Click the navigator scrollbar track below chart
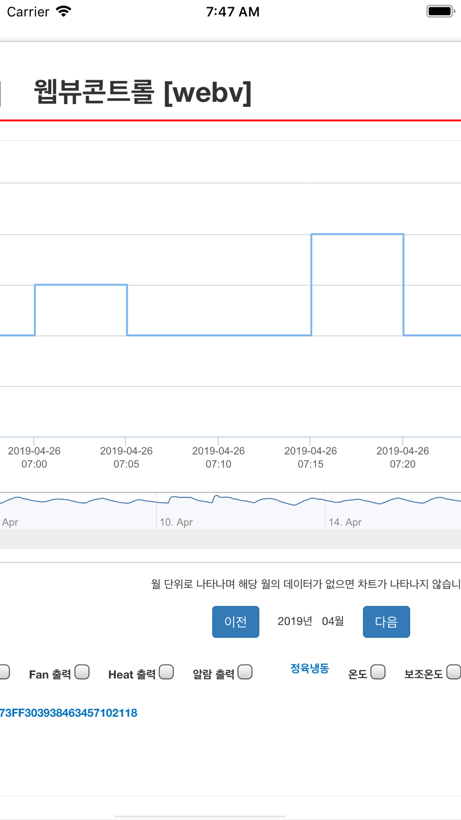This screenshot has height=820, width=461. [230, 539]
